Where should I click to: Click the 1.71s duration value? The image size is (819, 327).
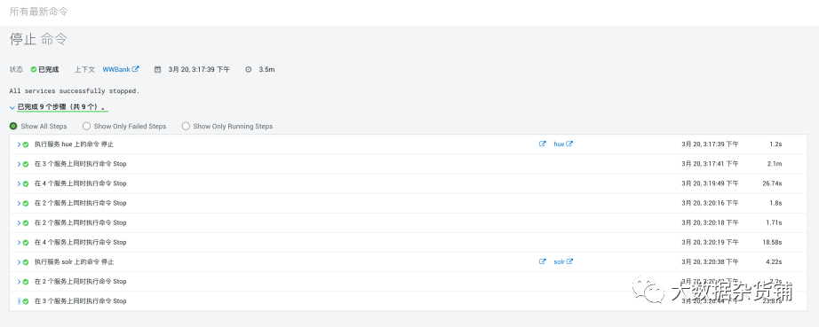[x=774, y=222]
